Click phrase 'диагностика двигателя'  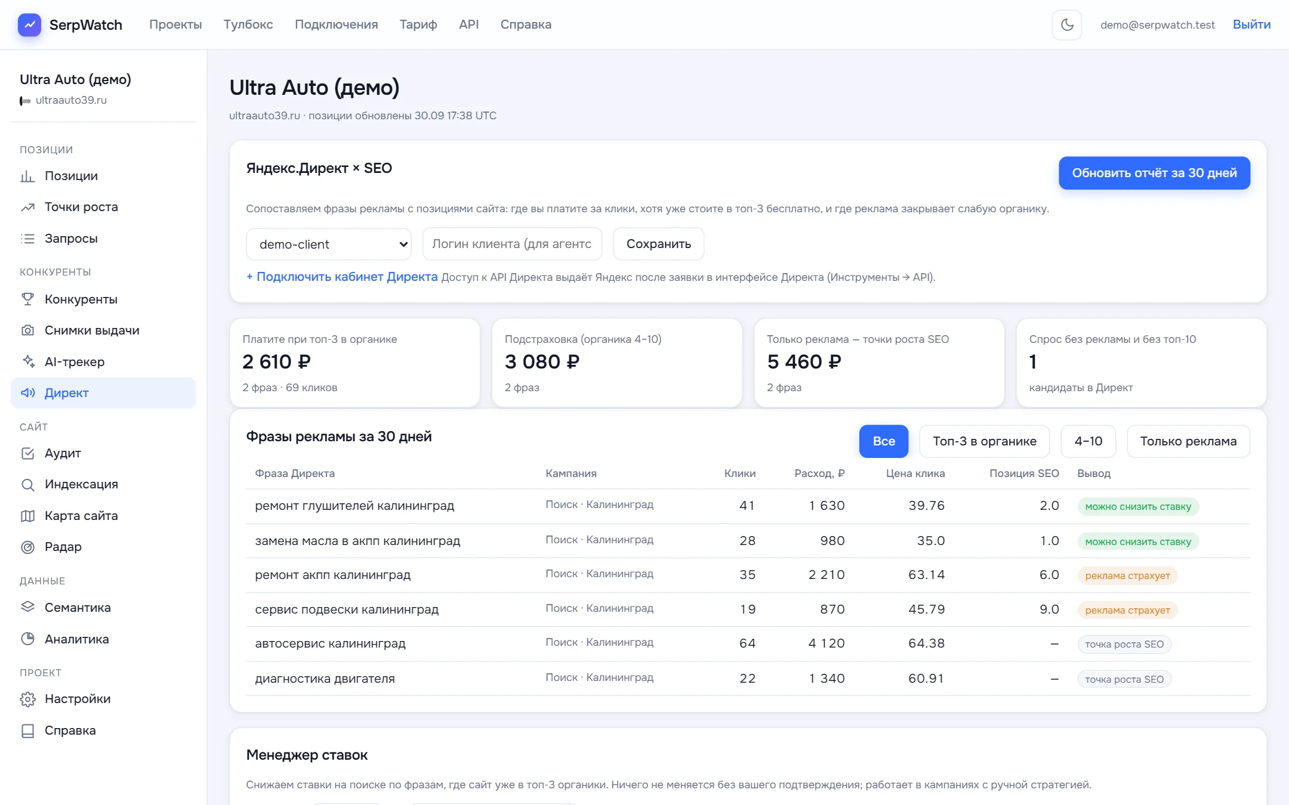point(325,679)
